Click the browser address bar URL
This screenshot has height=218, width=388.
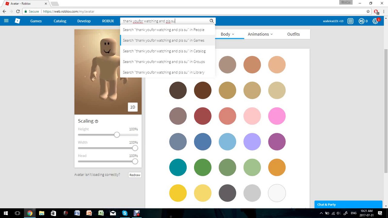[x=69, y=12]
